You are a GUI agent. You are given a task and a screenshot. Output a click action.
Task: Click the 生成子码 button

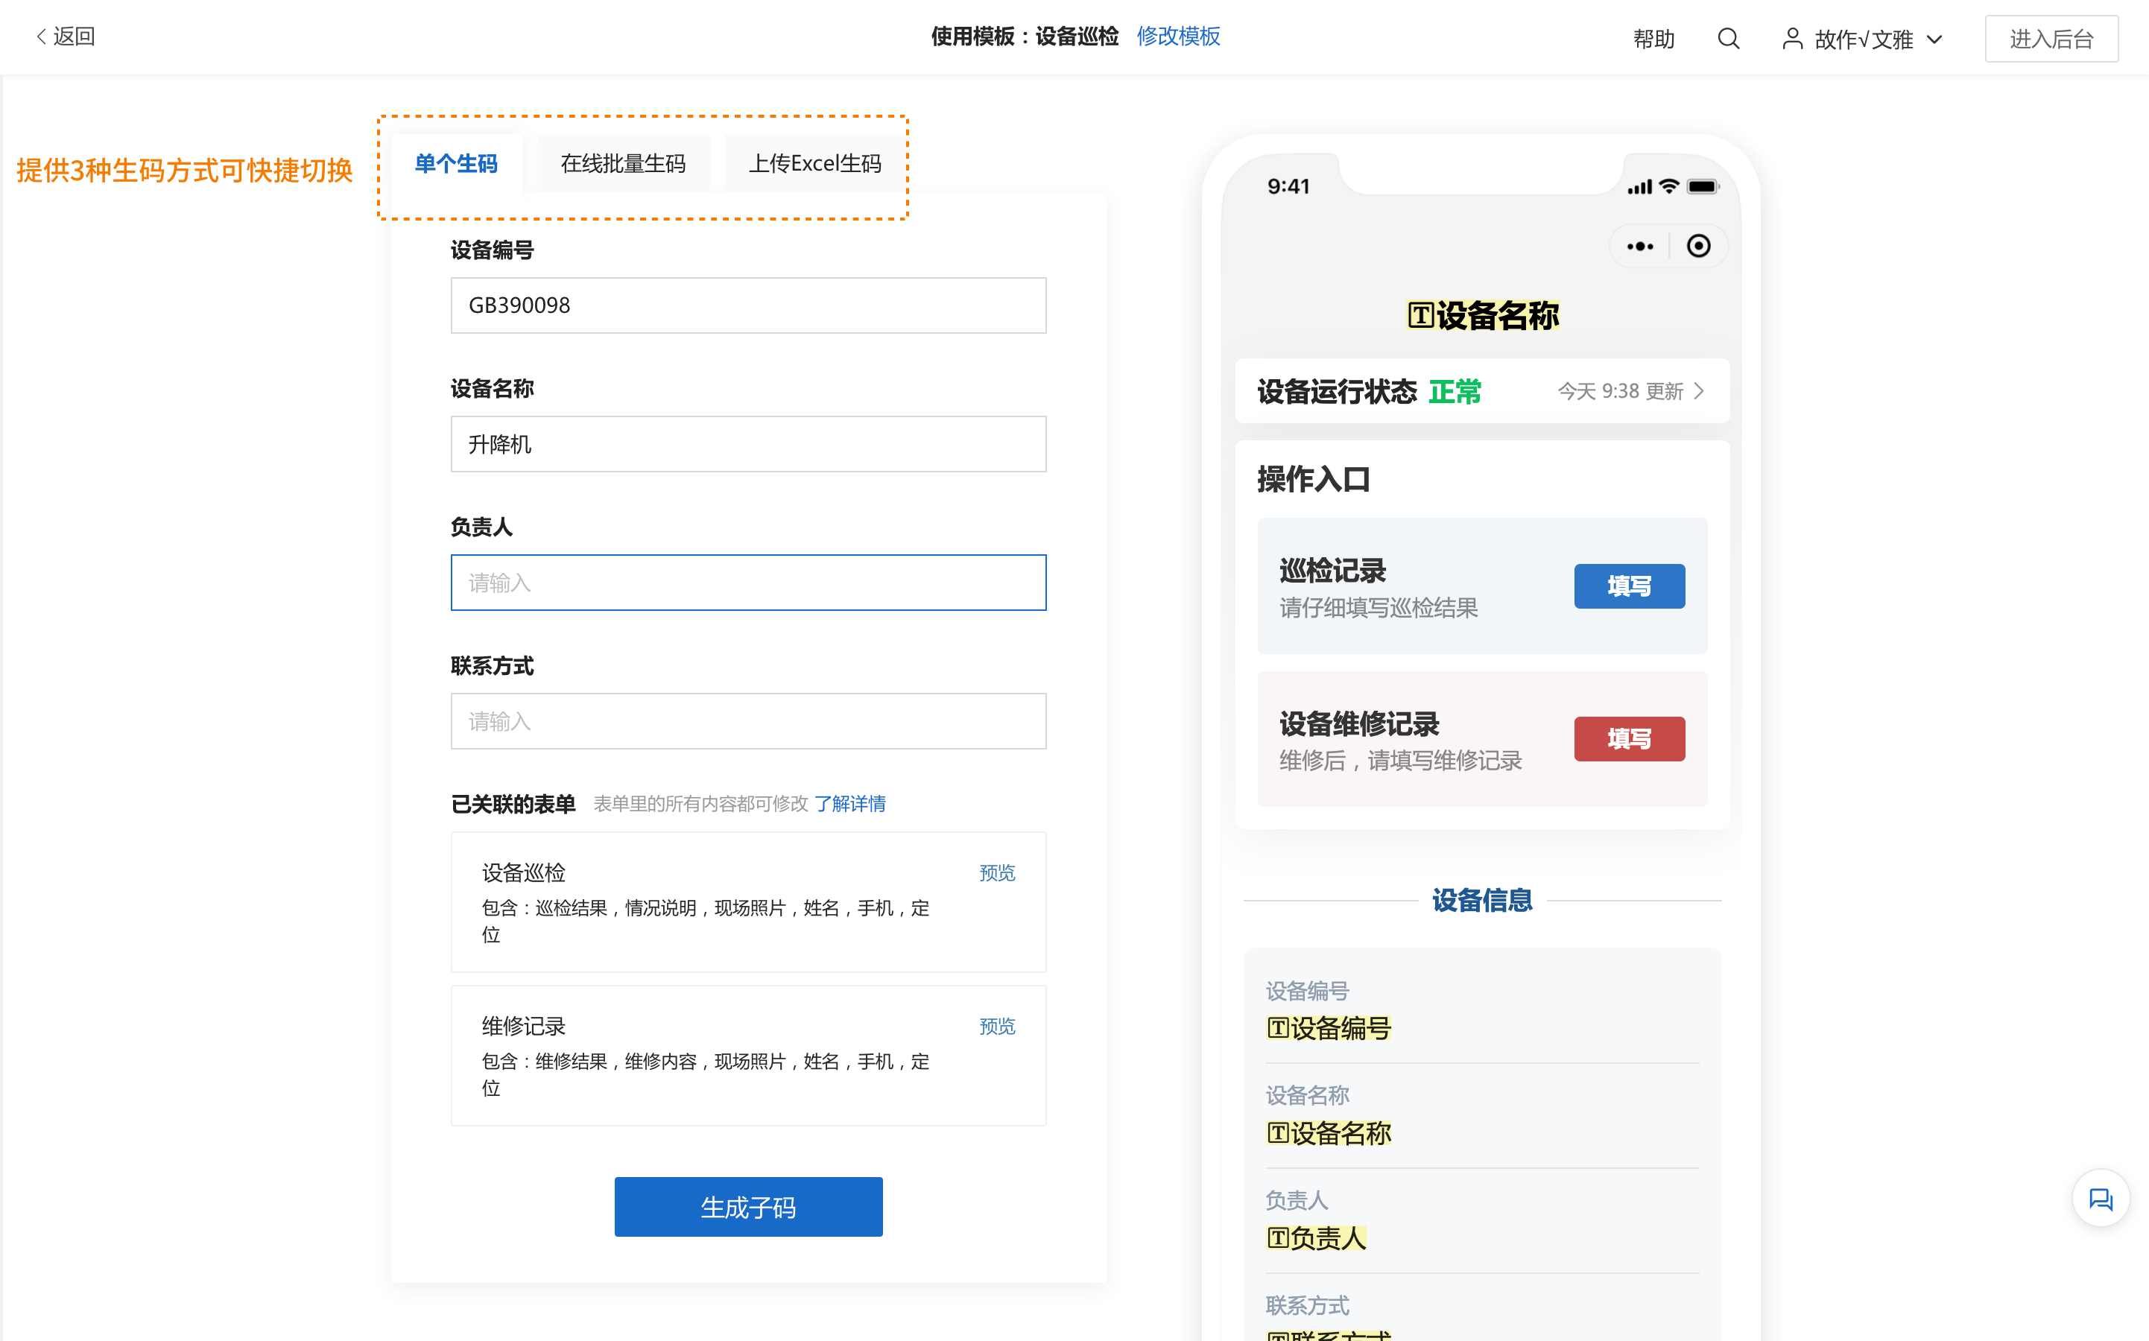pos(747,1206)
